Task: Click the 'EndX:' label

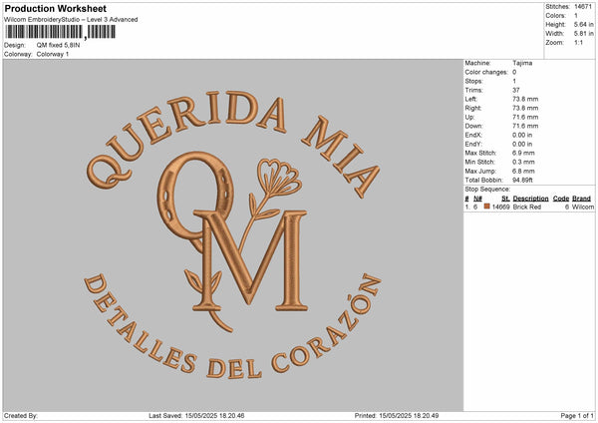Action: pos(473,135)
